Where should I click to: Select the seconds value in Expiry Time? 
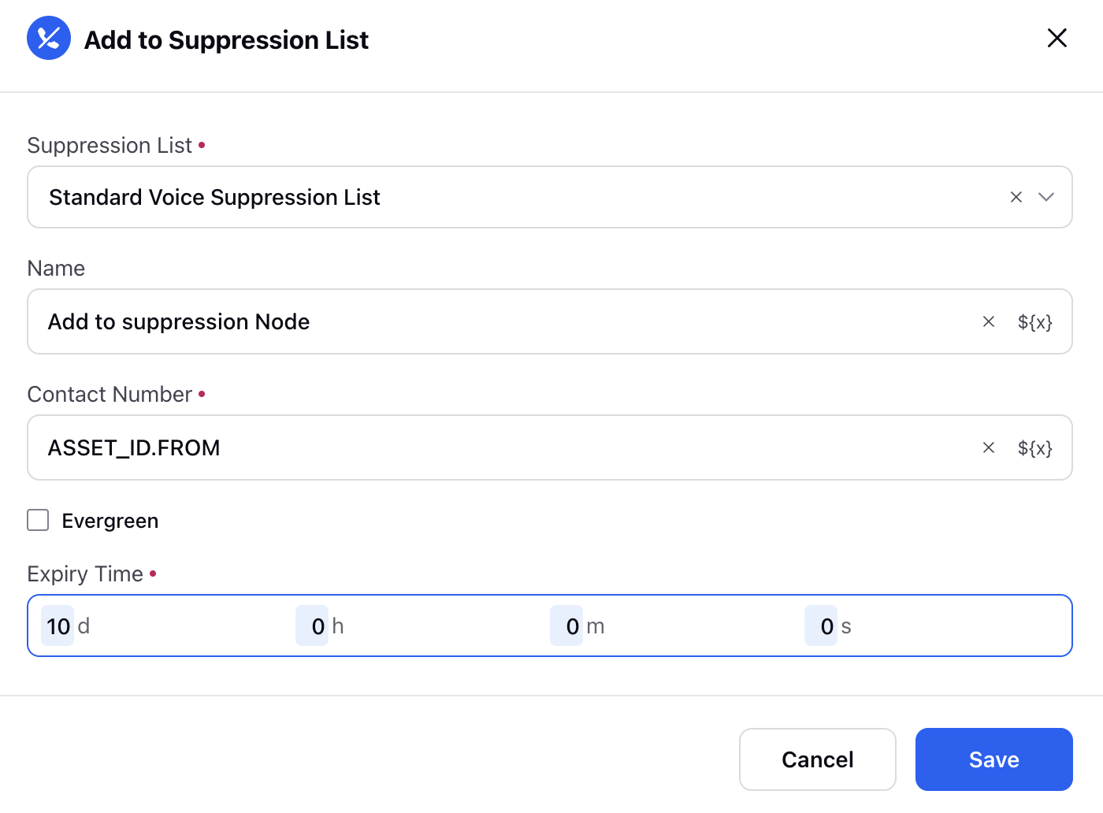821,626
